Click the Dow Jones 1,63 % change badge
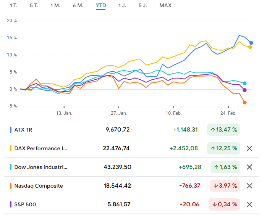The width and height of the screenshot is (262, 217). tap(225, 167)
